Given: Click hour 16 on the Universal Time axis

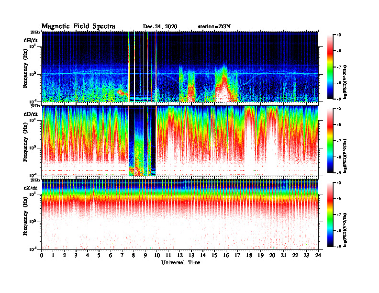Looking at the screenshot, I should (x=226, y=256).
